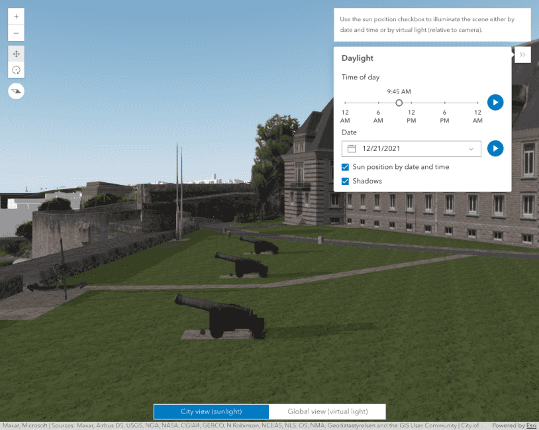Collapse the Daylight panel with double chevron
The image size is (539, 430).
pos(522,54)
